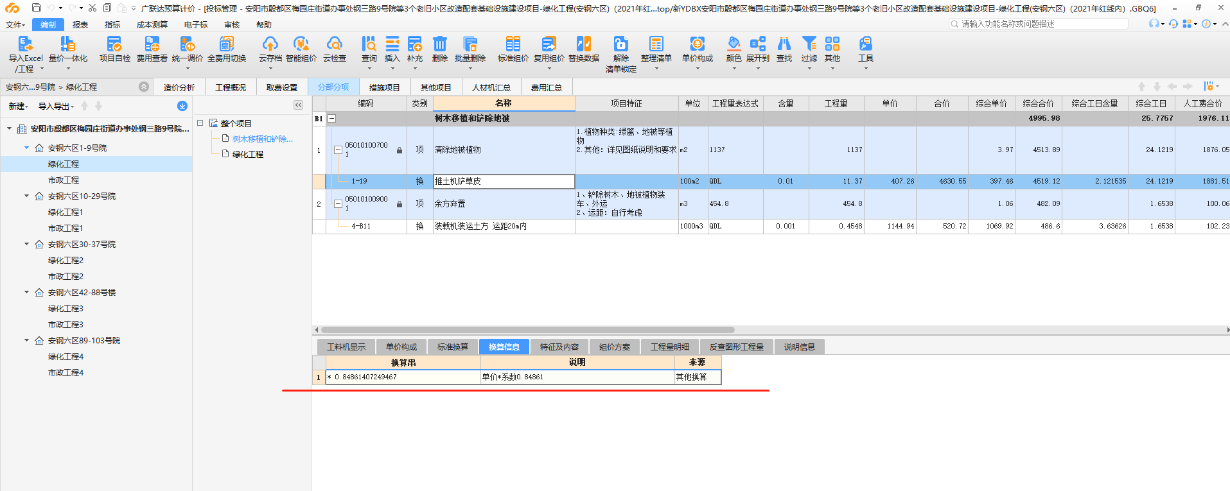Click 标准组价 standard pricing icon
The image size is (1230, 491).
coord(513,49)
